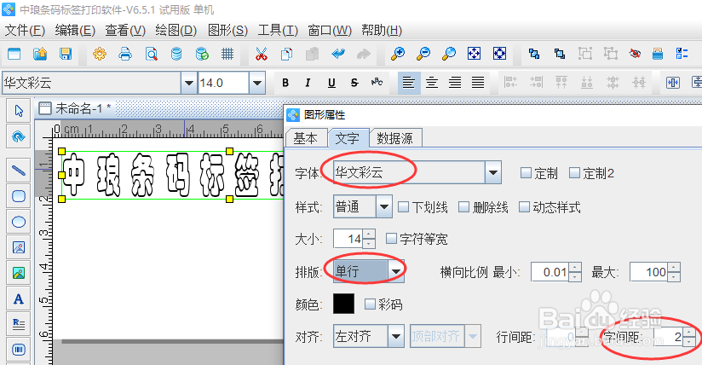This screenshot has height=365, width=702.
Task: Expand the toolbar font size dropdown
Action: click(x=257, y=83)
